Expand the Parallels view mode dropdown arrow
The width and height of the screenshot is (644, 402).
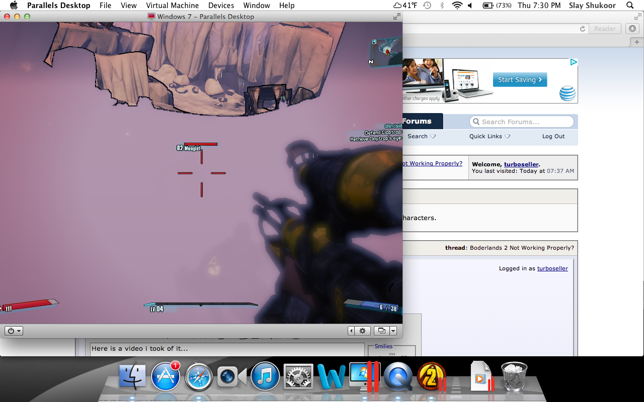[x=393, y=331]
